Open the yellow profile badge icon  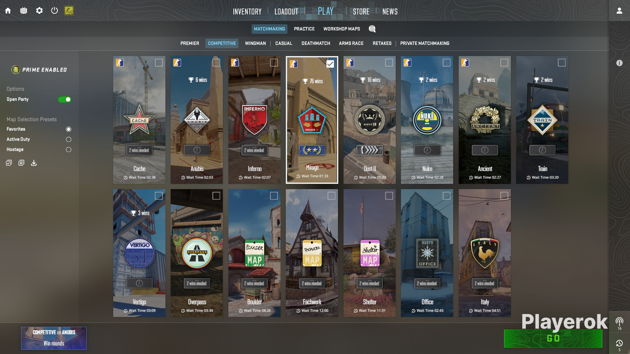69,11
